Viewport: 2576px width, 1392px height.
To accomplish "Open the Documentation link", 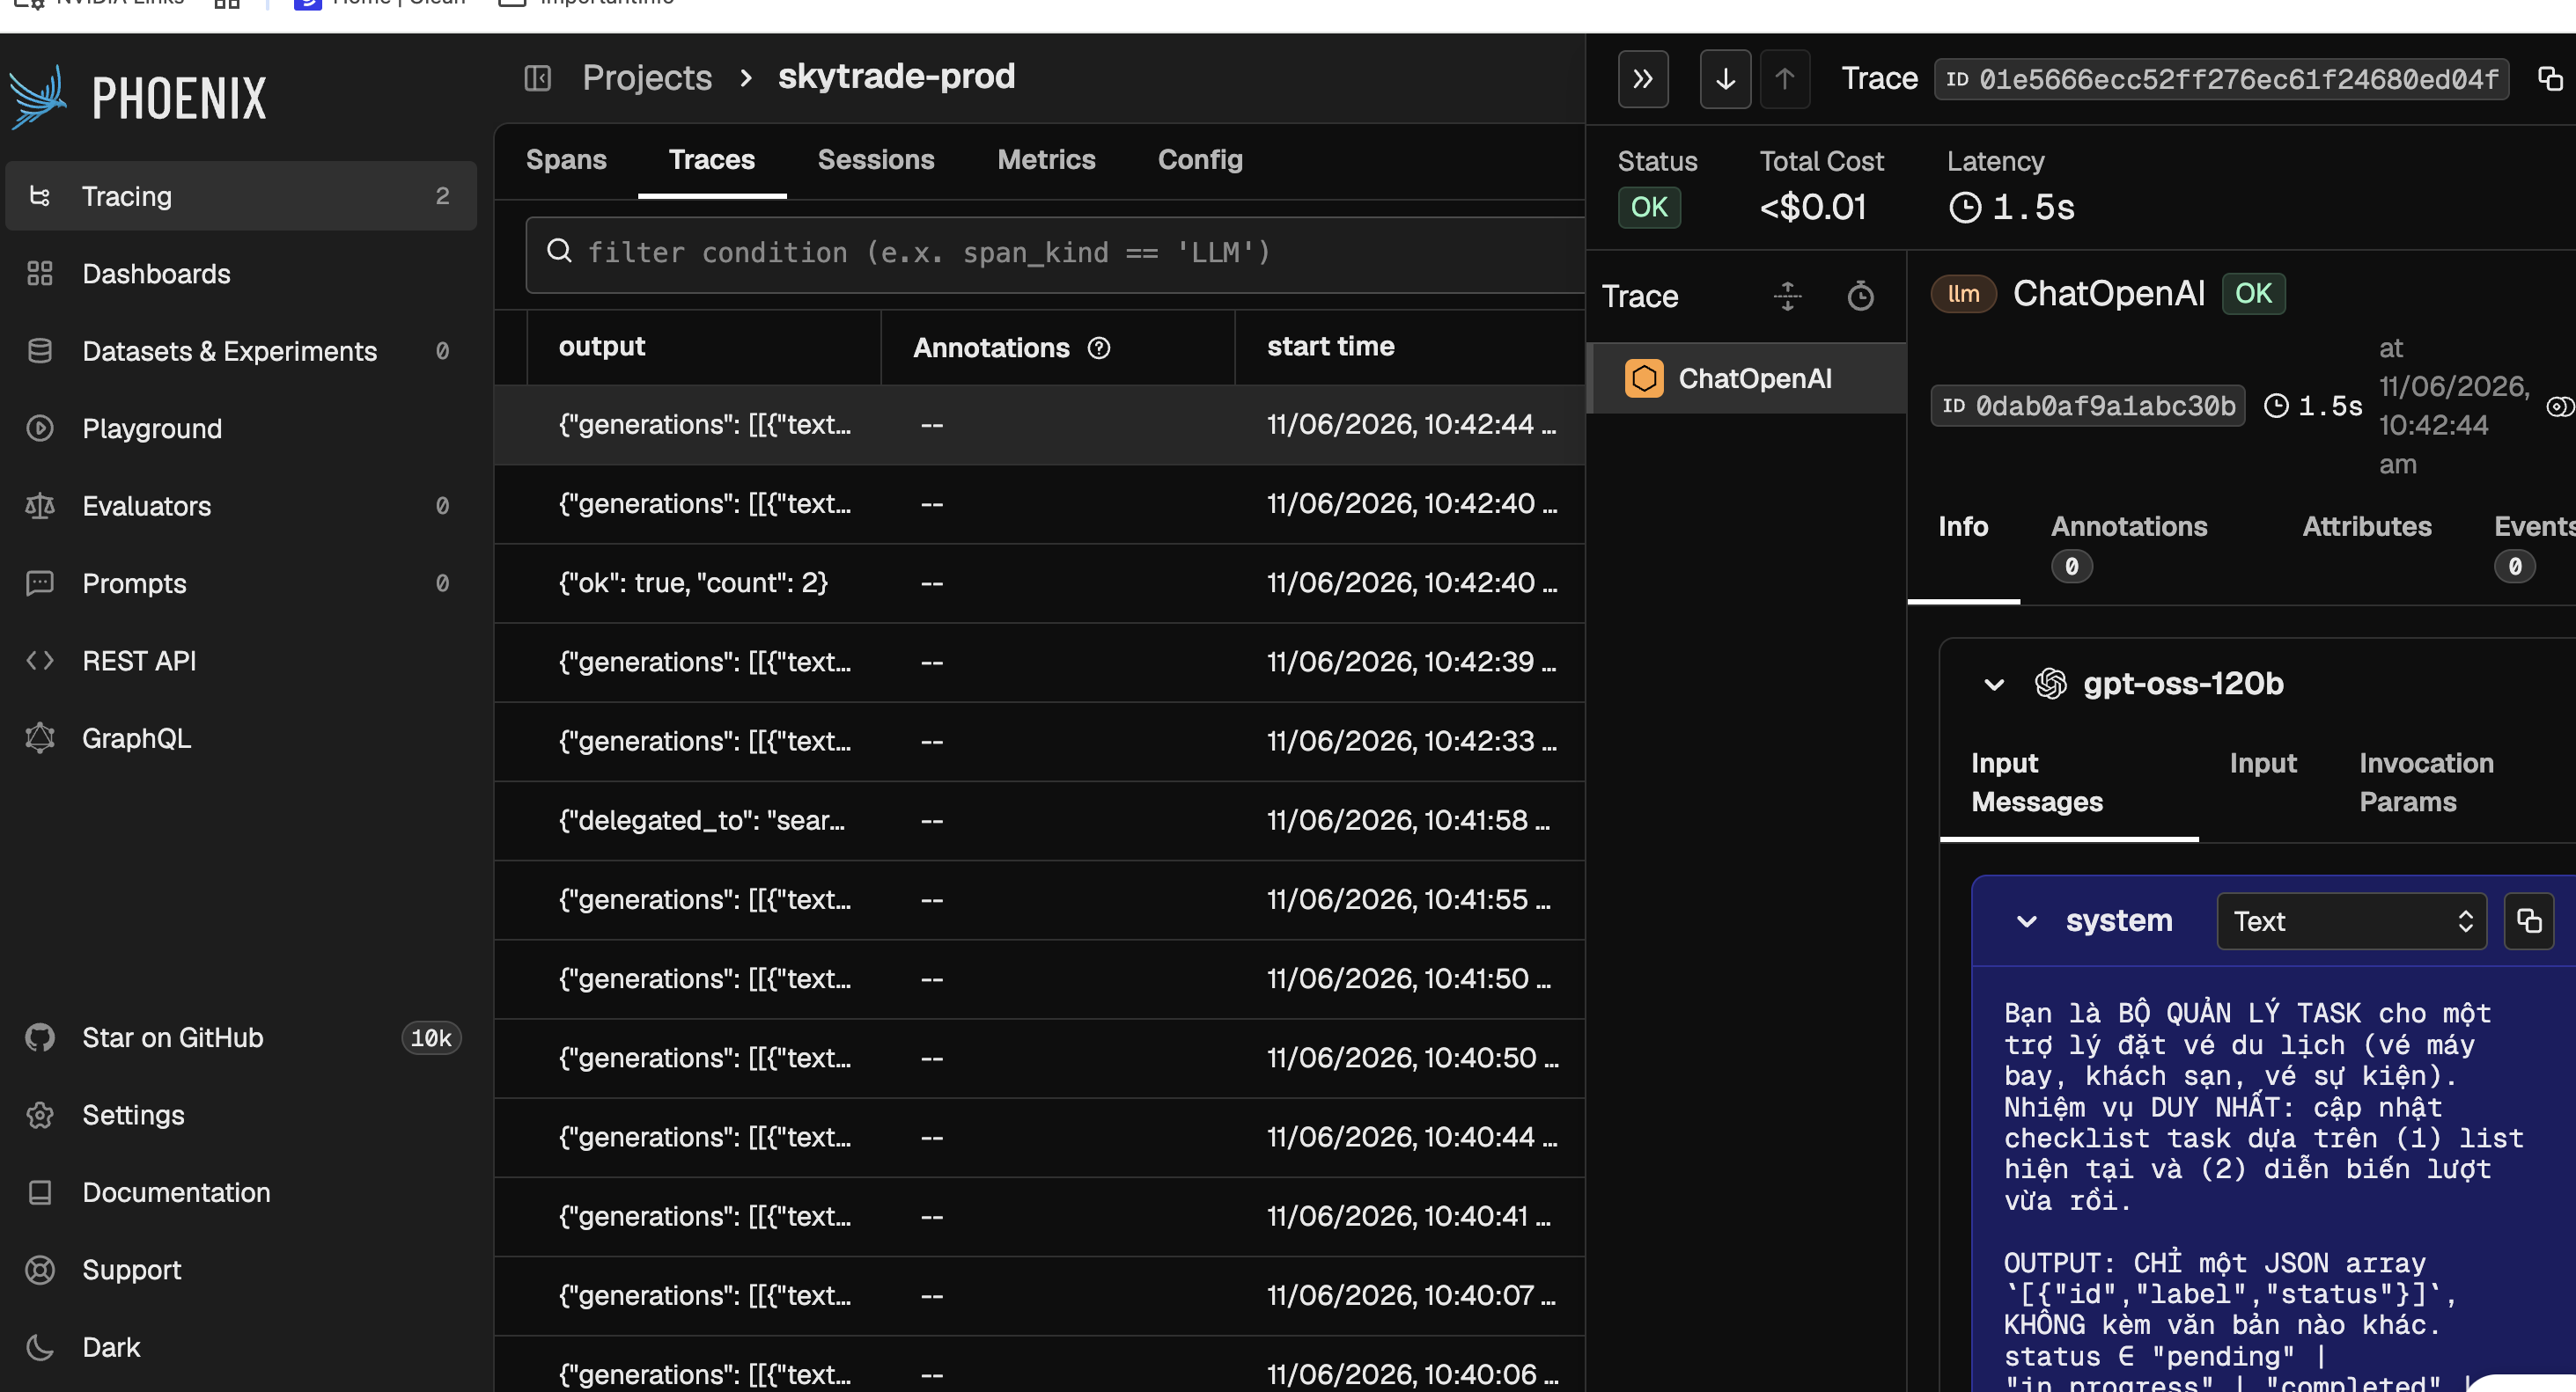I will (241, 1192).
